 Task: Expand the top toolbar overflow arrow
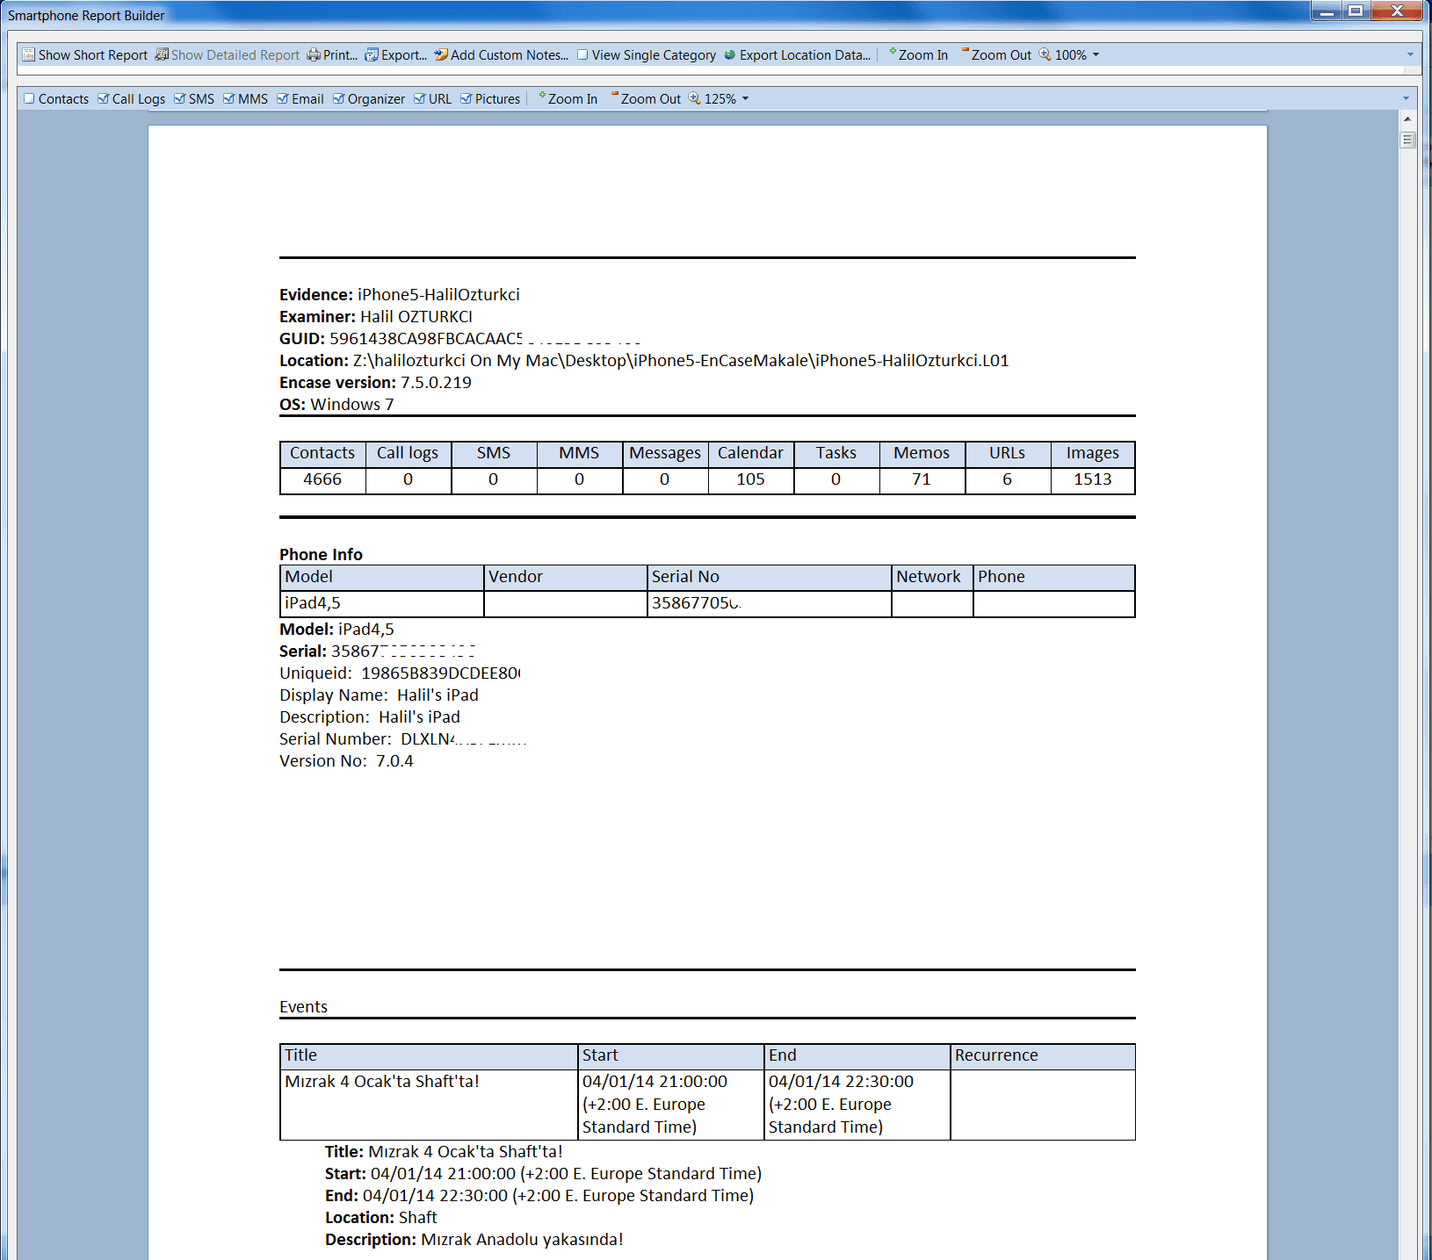[1410, 55]
